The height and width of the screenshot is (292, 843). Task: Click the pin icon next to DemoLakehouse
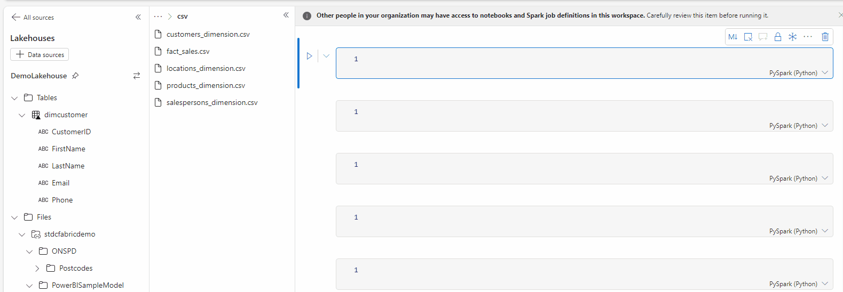pos(75,76)
